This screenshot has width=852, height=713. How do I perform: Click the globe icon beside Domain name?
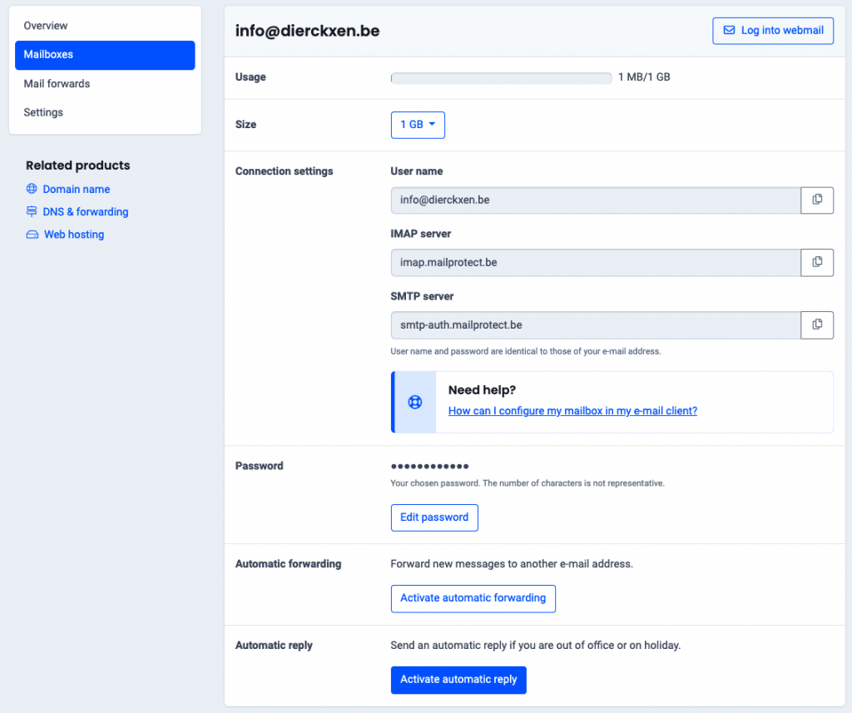pos(32,189)
